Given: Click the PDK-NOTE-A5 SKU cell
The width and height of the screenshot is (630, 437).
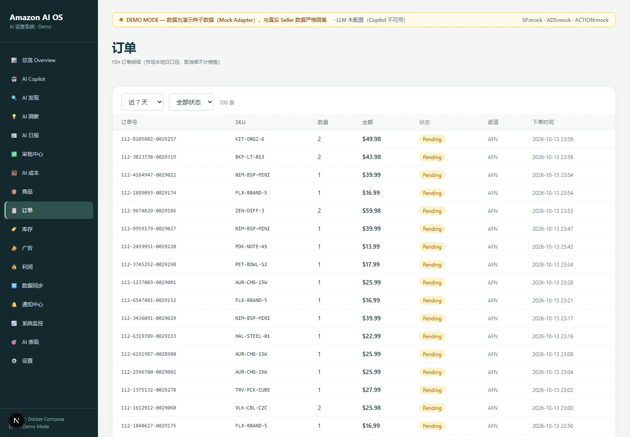Looking at the screenshot, I should point(251,247).
